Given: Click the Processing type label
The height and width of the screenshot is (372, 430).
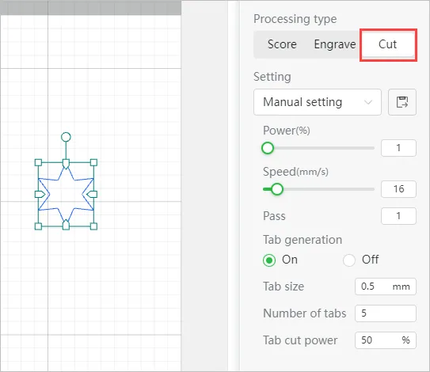Looking at the screenshot, I should tap(295, 19).
